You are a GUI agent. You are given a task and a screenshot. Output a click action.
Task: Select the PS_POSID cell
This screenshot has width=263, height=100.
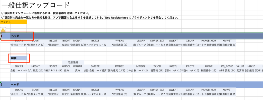pos(227,66)
